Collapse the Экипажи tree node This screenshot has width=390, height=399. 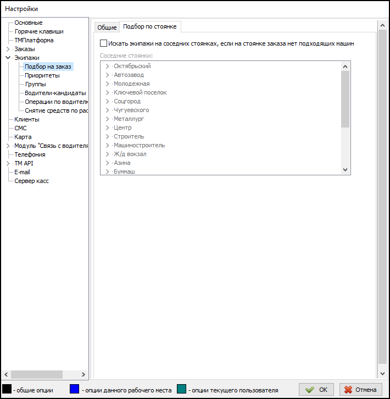click(8, 58)
